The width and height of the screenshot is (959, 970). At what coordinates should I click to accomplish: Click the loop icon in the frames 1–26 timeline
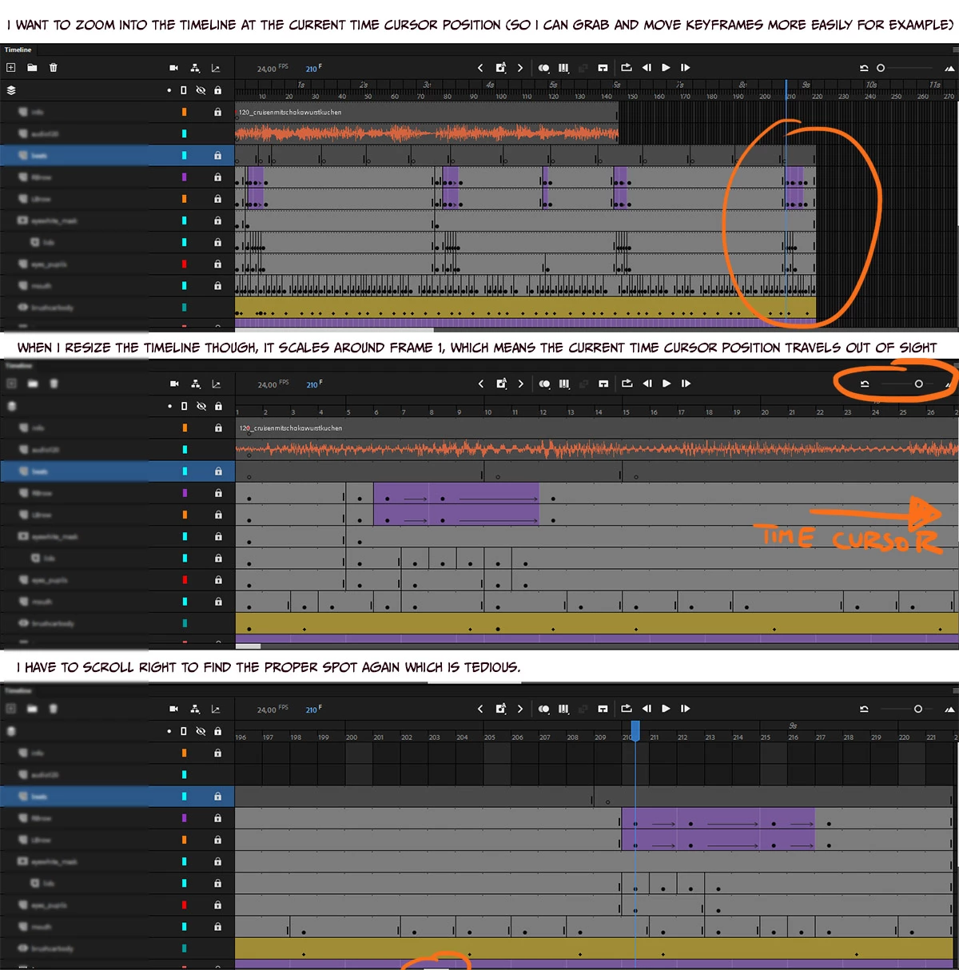coord(627,384)
